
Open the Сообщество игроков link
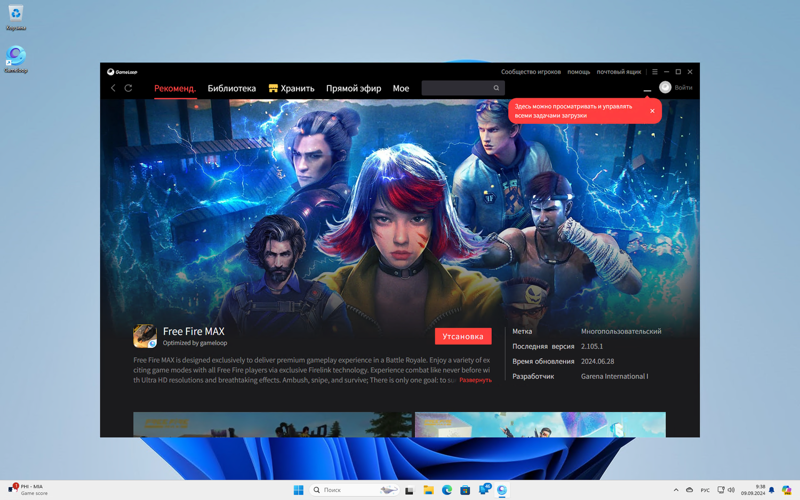pyautogui.click(x=531, y=72)
